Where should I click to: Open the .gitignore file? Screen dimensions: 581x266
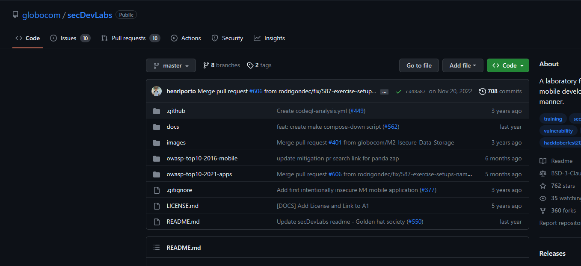179,190
